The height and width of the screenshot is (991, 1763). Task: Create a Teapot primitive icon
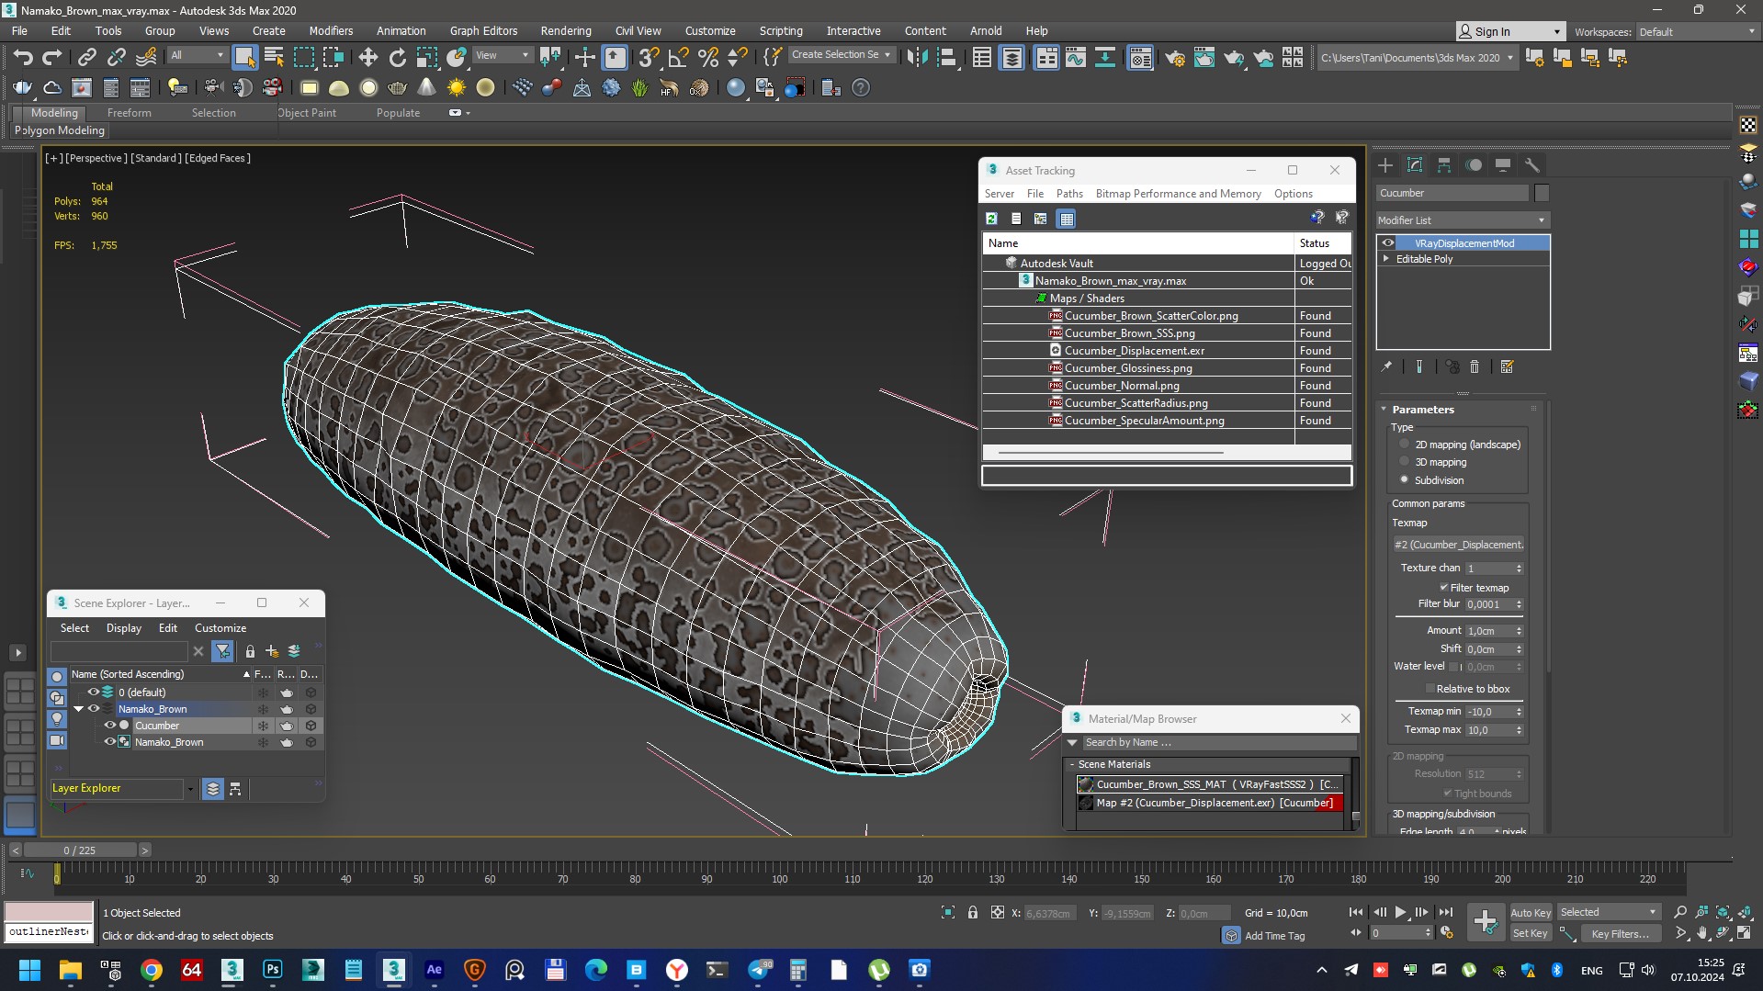[x=398, y=88]
